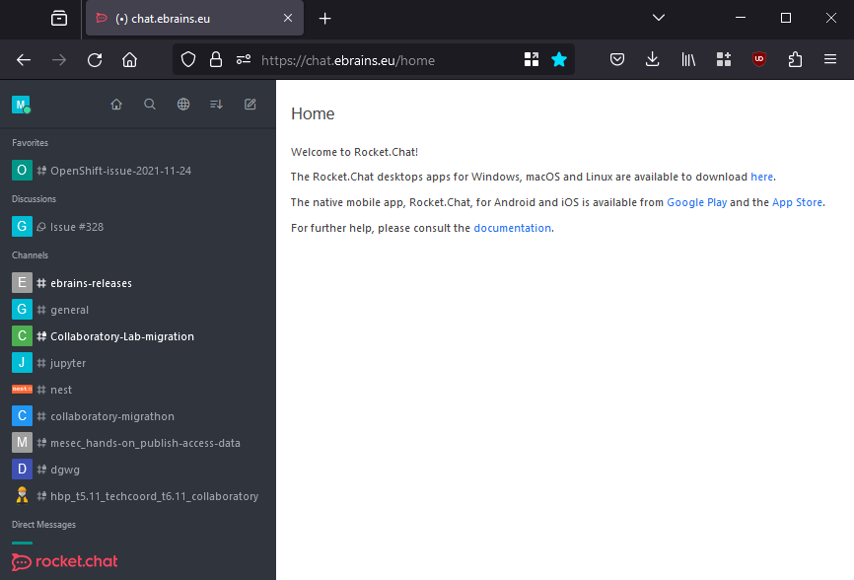The width and height of the screenshot is (854, 580).
Task: Open the documentation link
Action: (x=512, y=227)
